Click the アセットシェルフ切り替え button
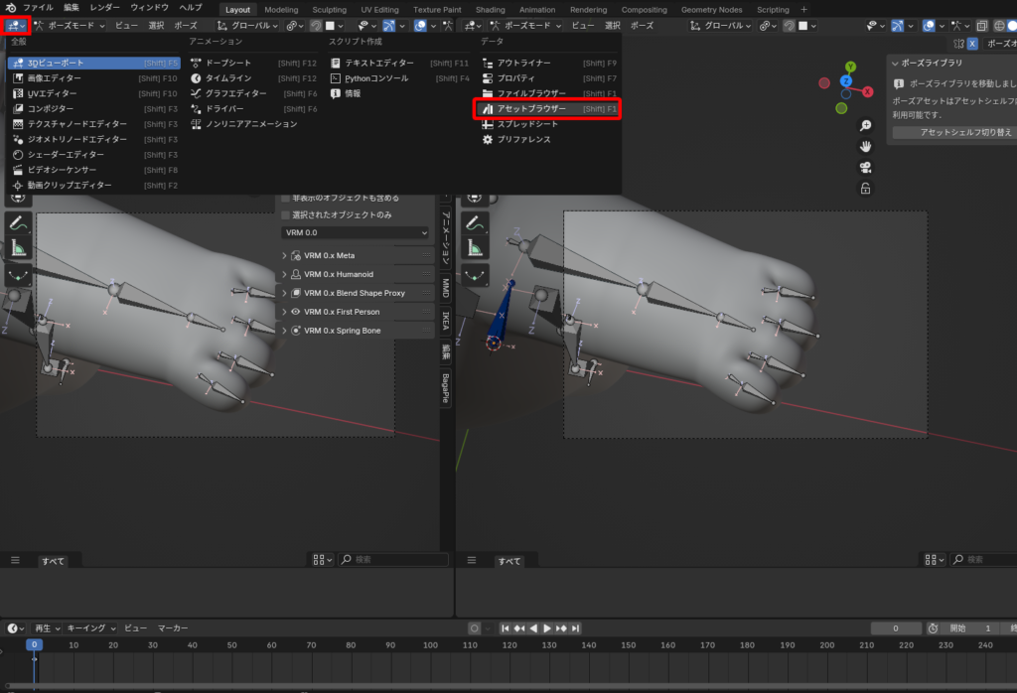Viewport: 1017px width, 693px height. pyautogui.click(x=951, y=132)
